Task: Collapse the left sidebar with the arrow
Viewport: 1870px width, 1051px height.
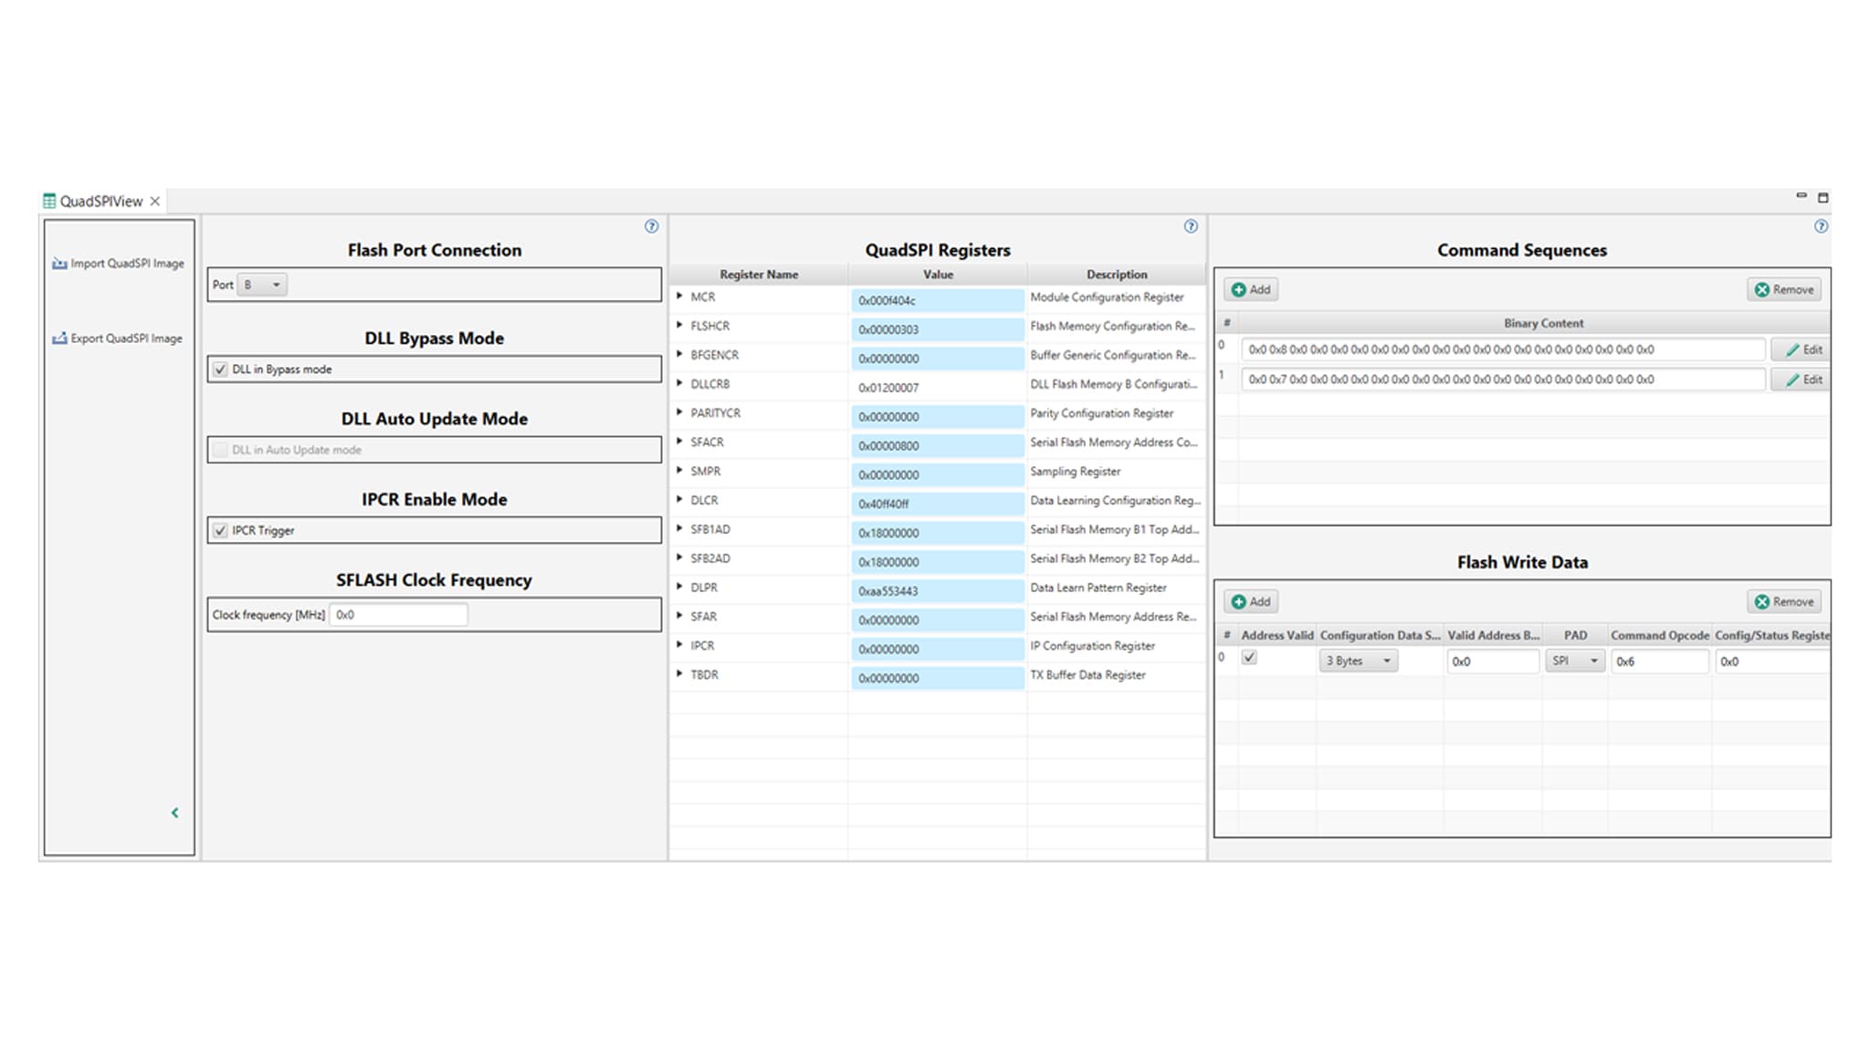Action: coord(175,813)
